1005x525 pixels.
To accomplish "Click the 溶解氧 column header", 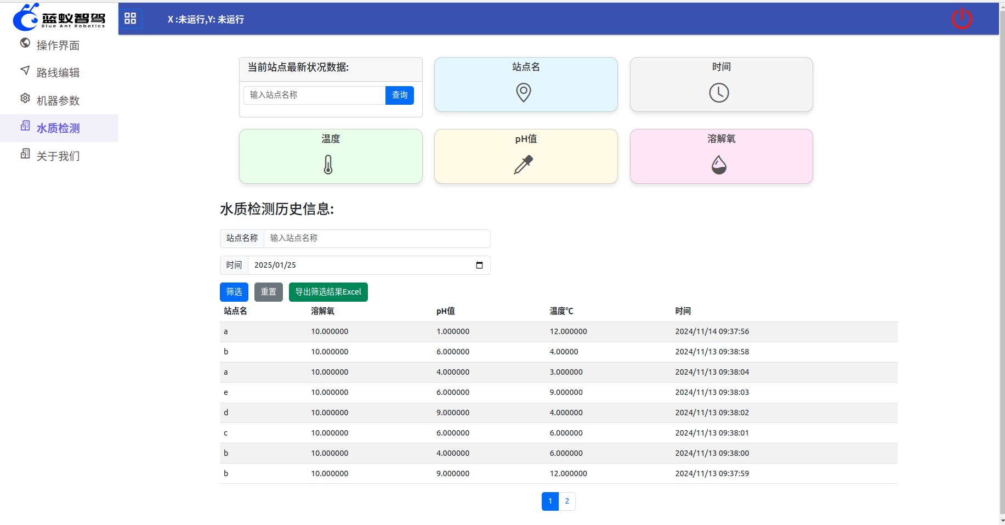I will [322, 311].
